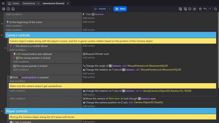Viewport: 219px width, 123px height.
Task: Open the Preview options dropdown arrow
Action: [x=110, y=9]
